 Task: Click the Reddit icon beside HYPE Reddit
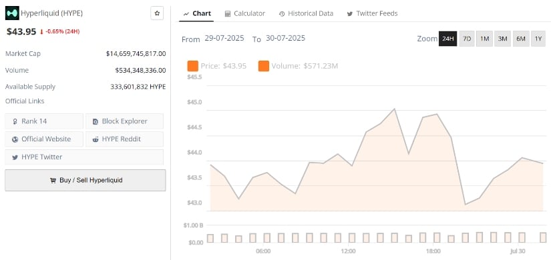coord(96,139)
